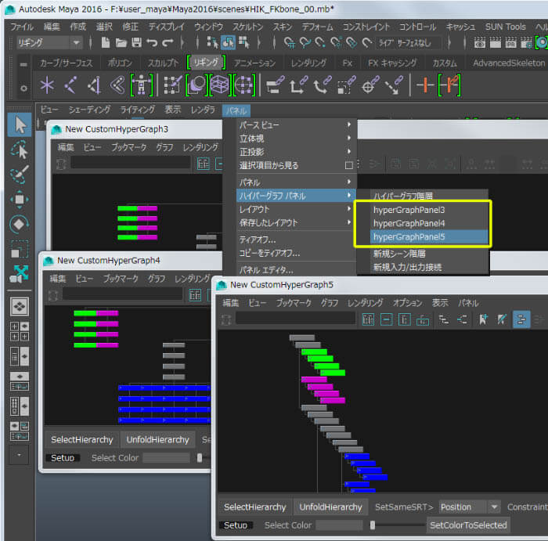Screen dimensions: 548x541
Task: Pick the Scale tool in toolbox
Action: pos(19,249)
